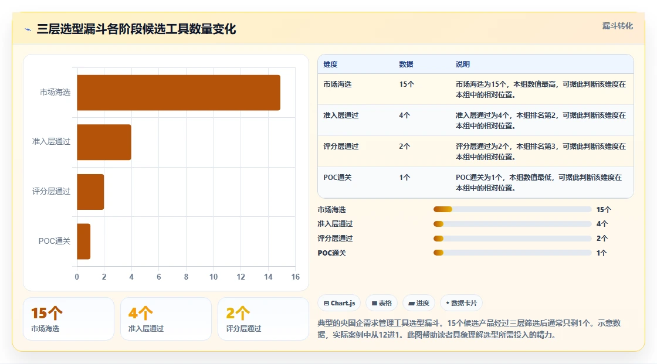Click the 准入层通过 y-axis label
Screen dimensions: 657x364
click(51, 142)
